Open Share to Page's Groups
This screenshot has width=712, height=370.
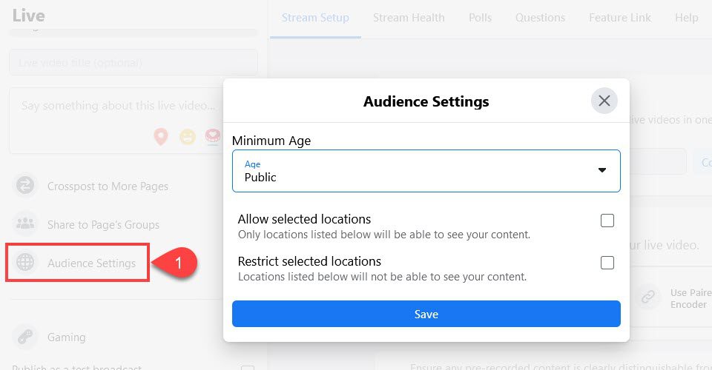click(103, 225)
